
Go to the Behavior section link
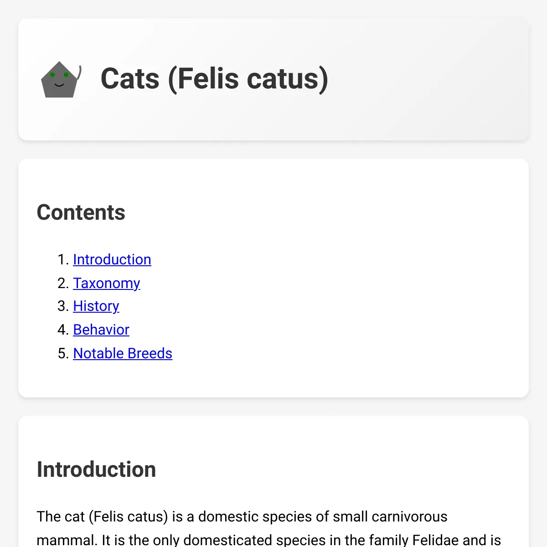coord(101,330)
